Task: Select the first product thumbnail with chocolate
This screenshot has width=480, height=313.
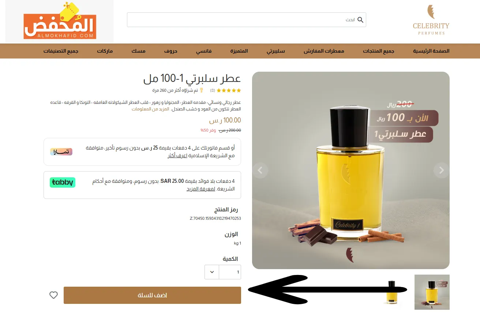Action: pos(432,292)
